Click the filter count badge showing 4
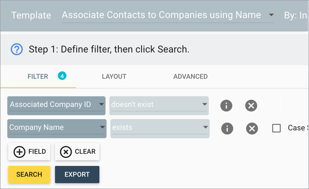This screenshot has height=189, width=309. (62, 76)
